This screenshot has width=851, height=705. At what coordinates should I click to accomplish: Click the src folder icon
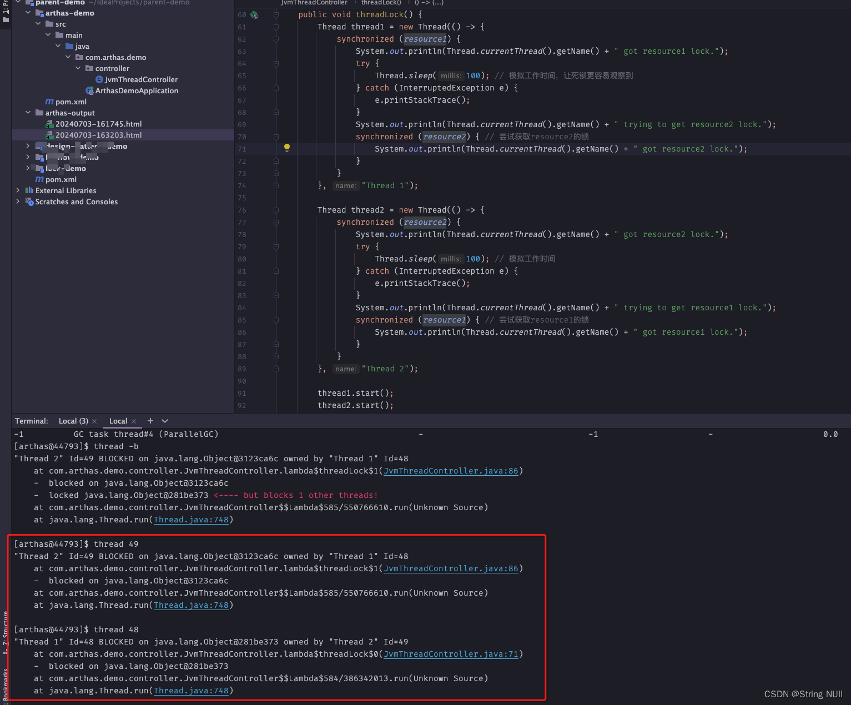(49, 24)
